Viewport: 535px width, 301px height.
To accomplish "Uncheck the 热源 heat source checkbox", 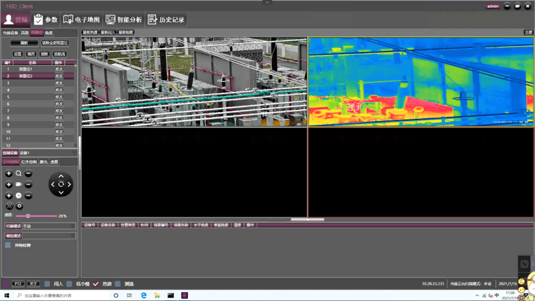I will (x=96, y=284).
